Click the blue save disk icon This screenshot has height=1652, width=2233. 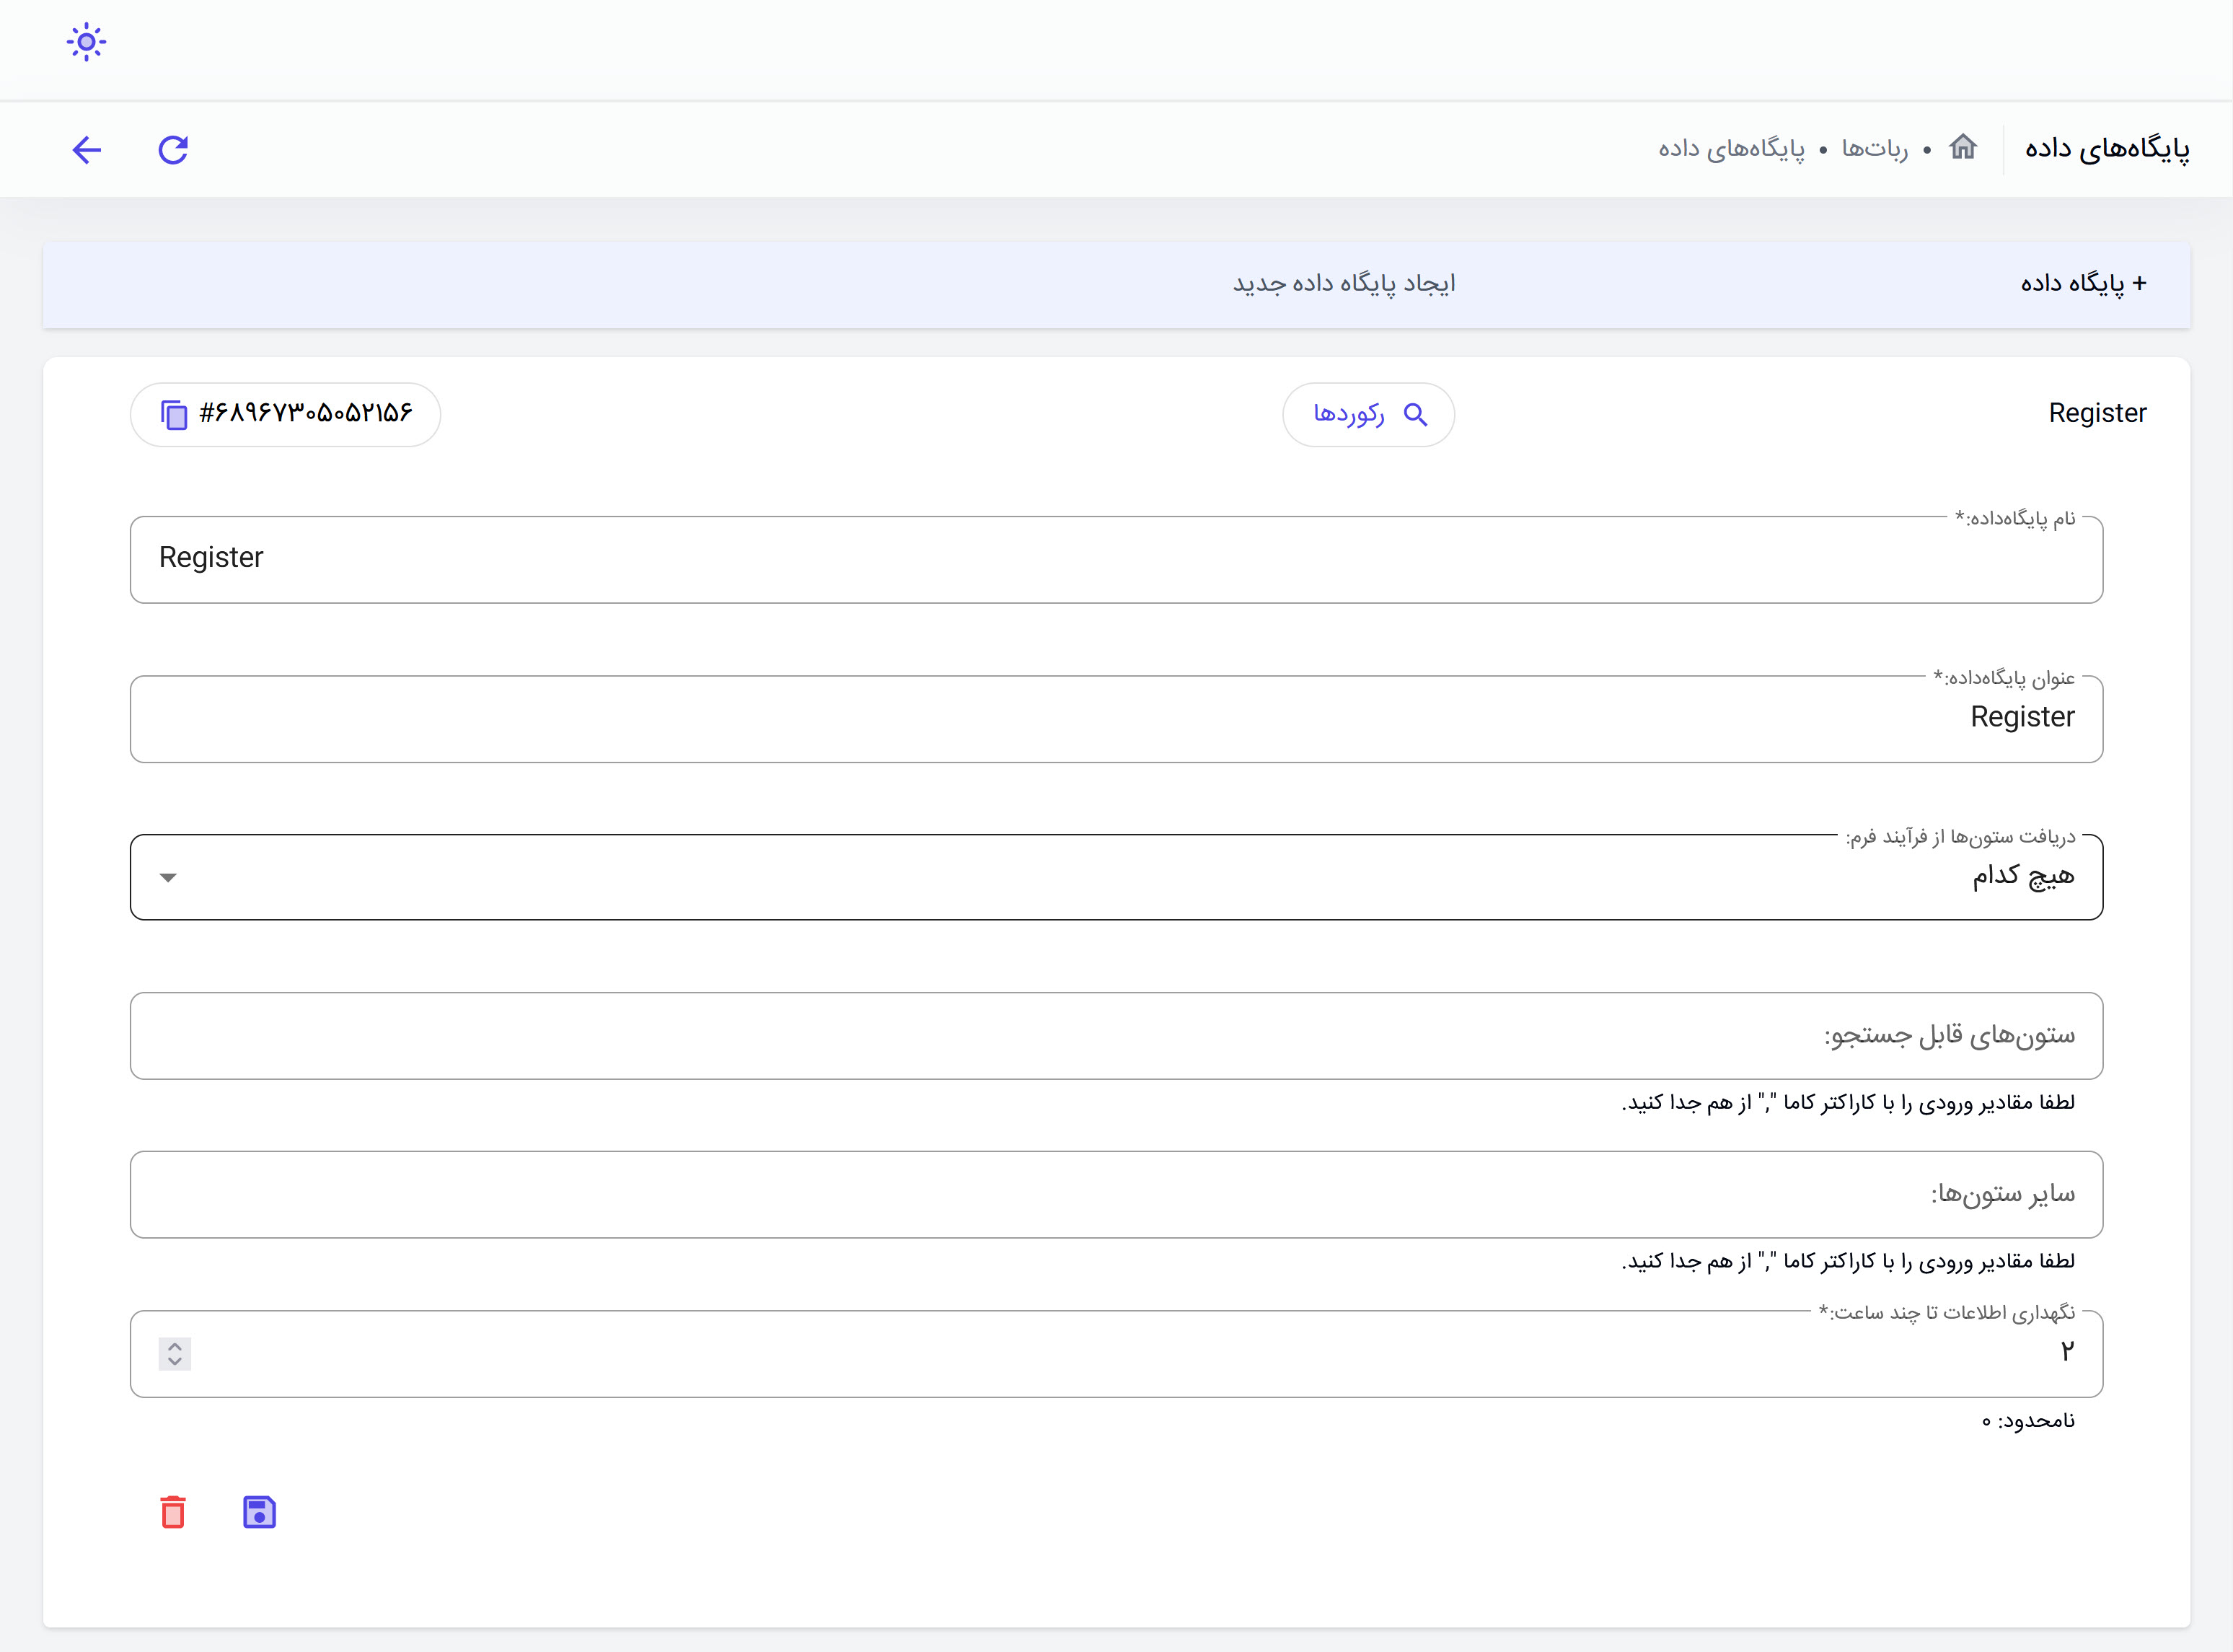(259, 1512)
